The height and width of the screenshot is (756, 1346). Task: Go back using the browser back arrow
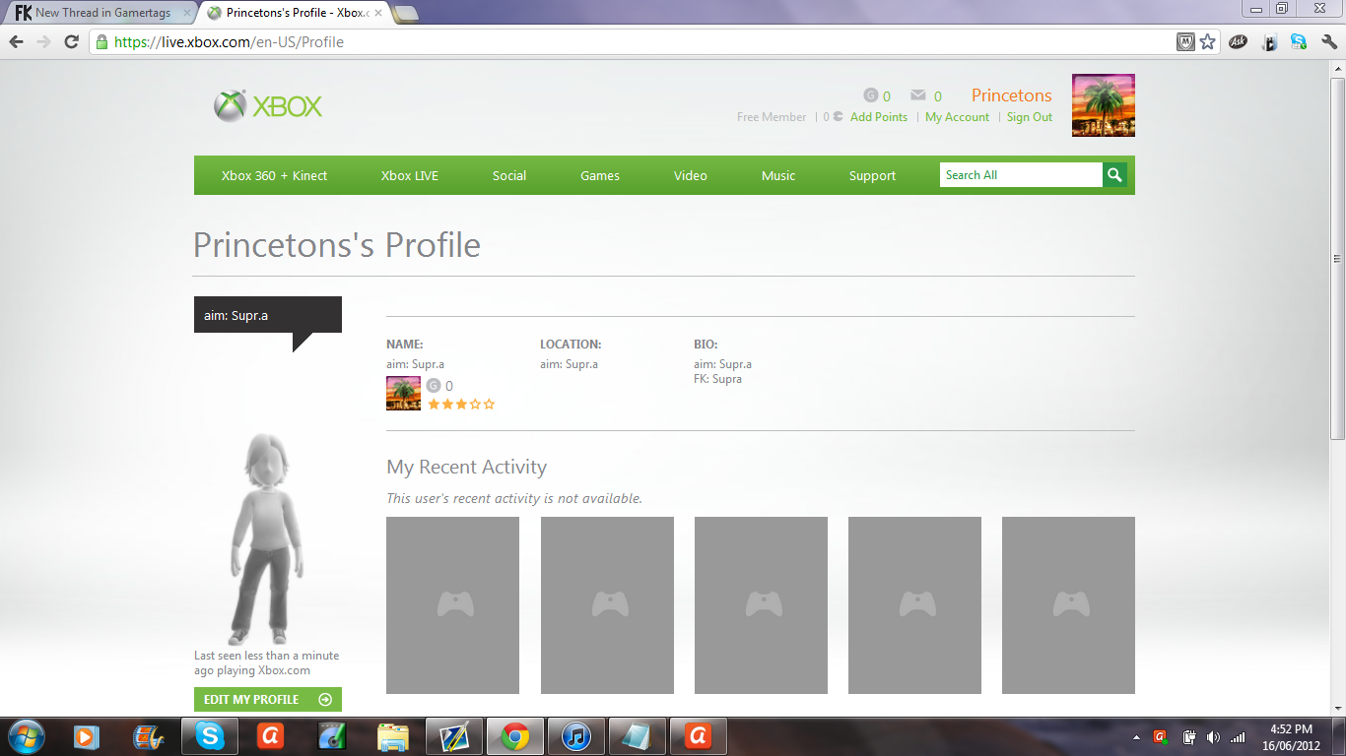[17, 42]
